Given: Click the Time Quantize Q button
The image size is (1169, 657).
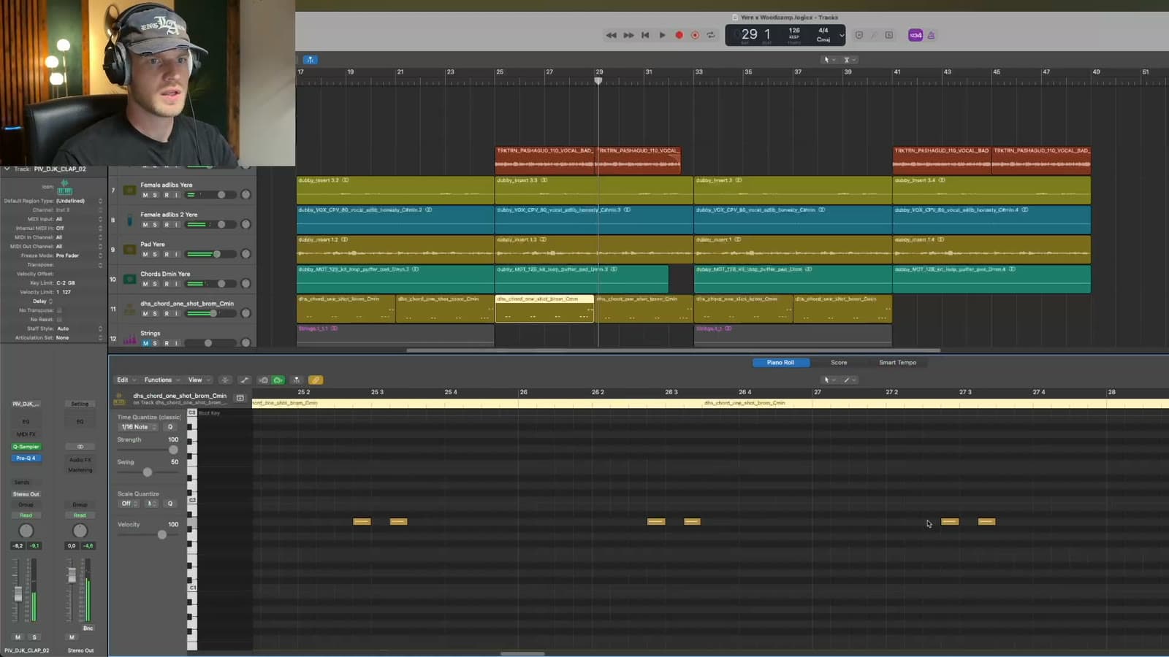Looking at the screenshot, I should pyautogui.click(x=170, y=427).
